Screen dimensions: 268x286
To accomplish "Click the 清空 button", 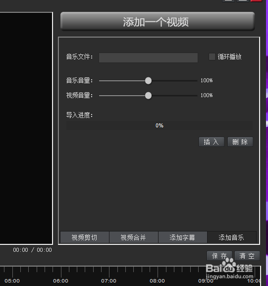I will (x=247, y=256).
